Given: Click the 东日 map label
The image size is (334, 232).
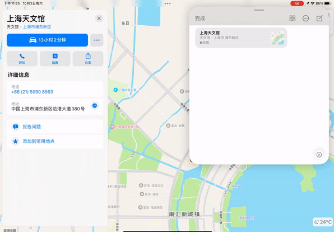Looking at the screenshot, I should (x=126, y=23).
